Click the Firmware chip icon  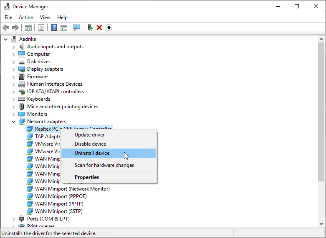pos(22,77)
